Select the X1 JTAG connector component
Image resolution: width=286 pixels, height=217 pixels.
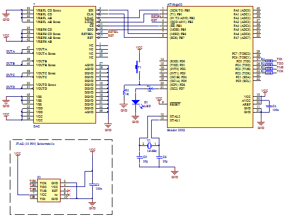pos(49,190)
